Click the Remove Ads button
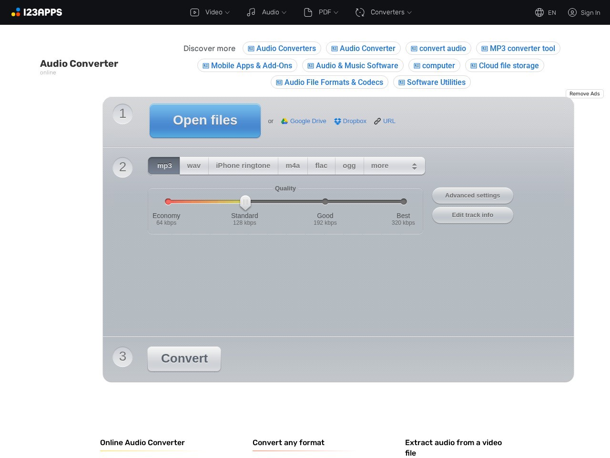This screenshot has height=458, width=610. coord(585,94)
